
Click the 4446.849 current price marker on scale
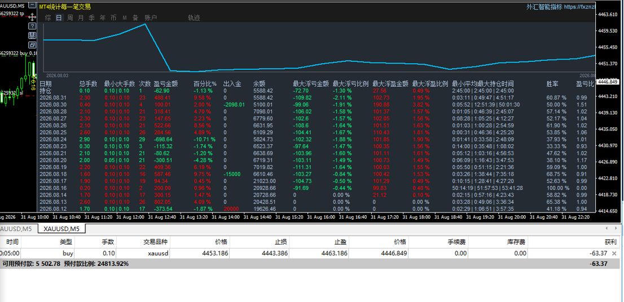[608, 82]
